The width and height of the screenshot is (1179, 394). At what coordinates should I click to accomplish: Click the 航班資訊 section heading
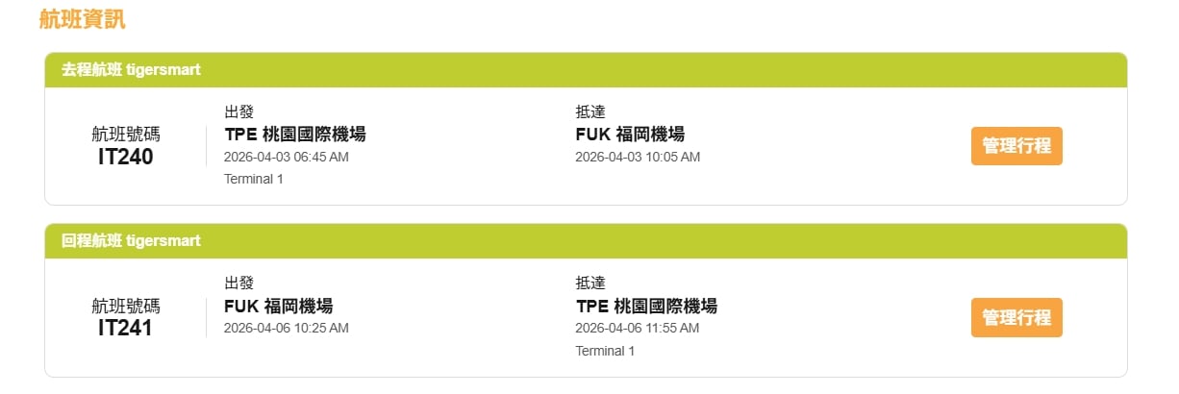(x=83, y=19)
